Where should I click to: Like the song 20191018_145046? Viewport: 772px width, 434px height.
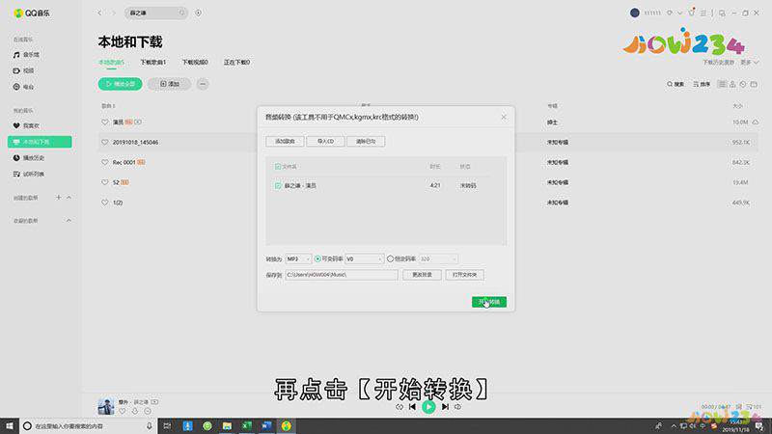coord(105,142)
